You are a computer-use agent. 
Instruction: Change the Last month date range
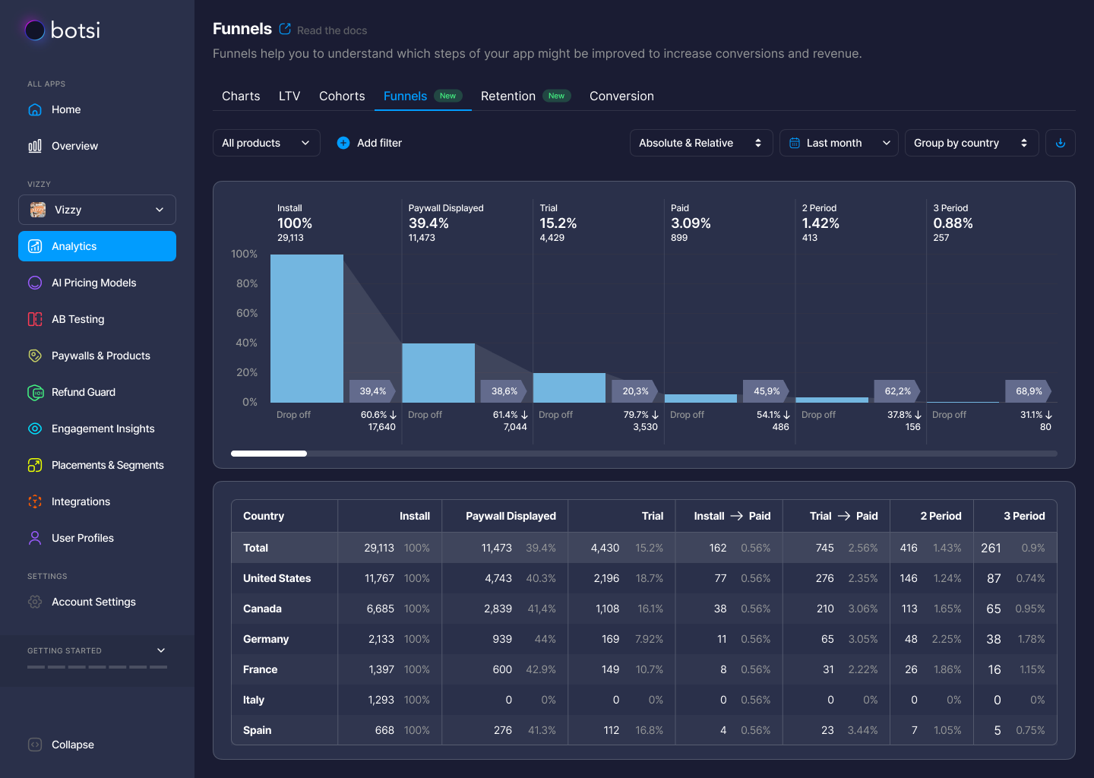(838, 143)
